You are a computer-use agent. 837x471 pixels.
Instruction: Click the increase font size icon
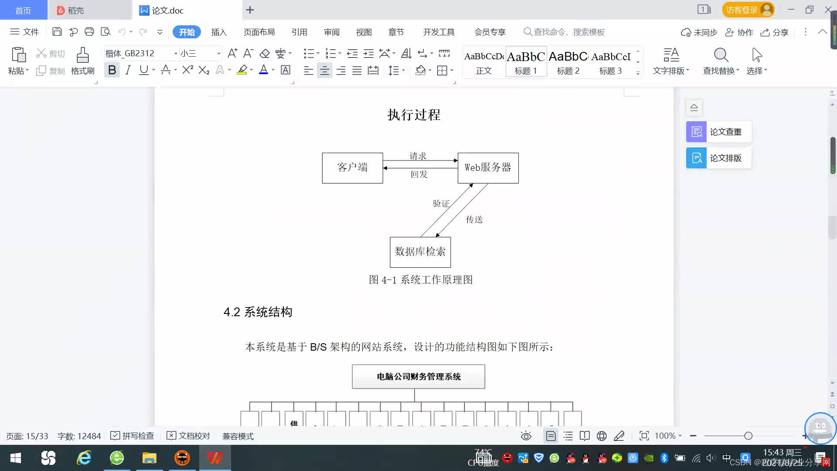(x=232, y=53)
